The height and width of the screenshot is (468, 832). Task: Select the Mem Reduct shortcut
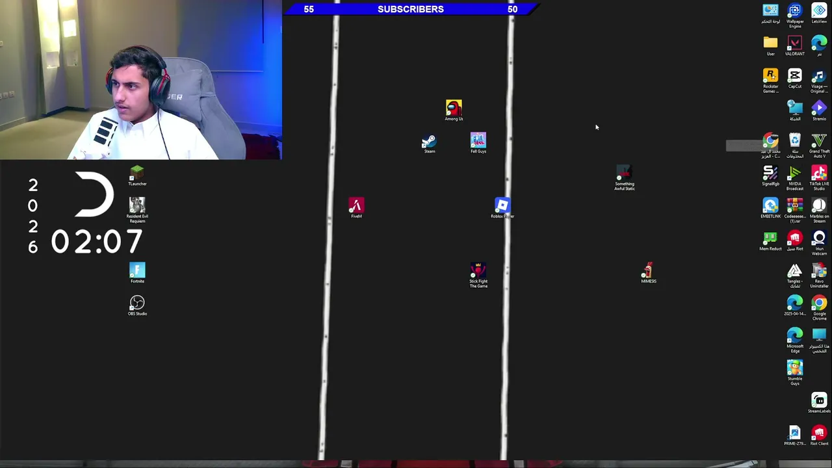(770, 240)
